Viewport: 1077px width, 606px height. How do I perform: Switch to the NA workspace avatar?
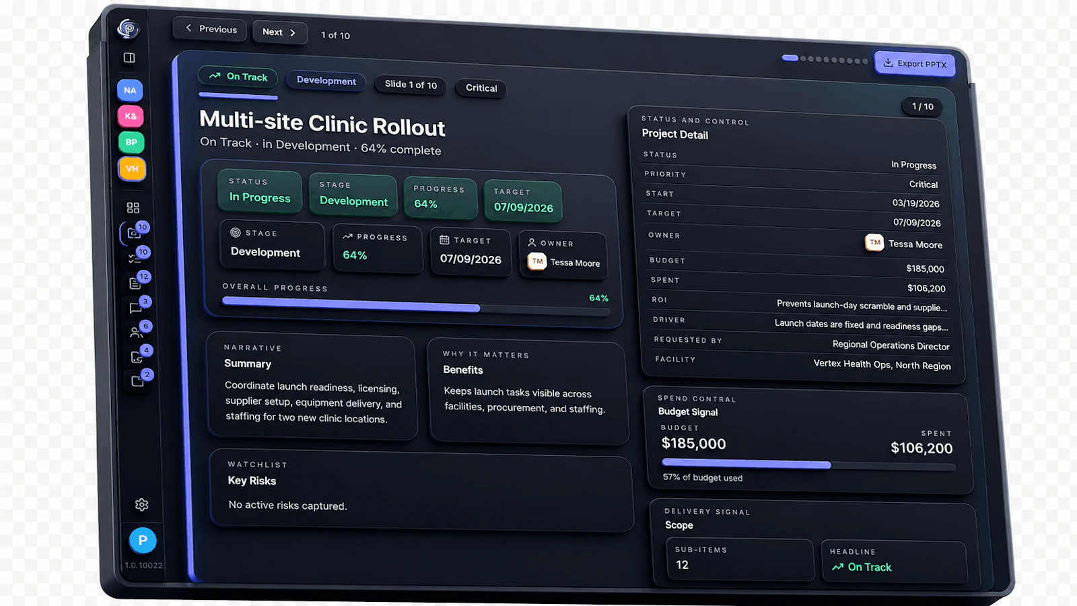pyautogui.click(x=130, y=90)
